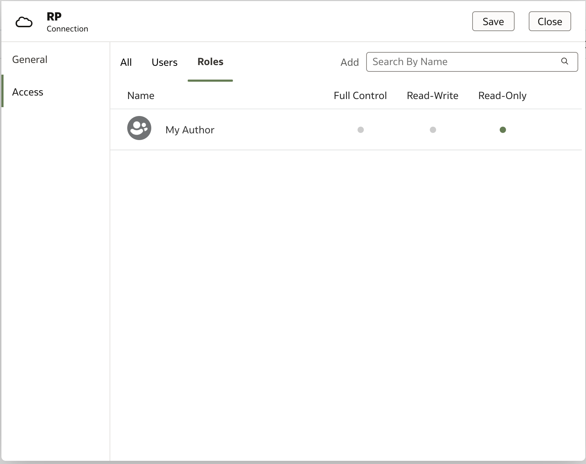Open the Users tab
The height and width of the screenshot is (464, 586).
164,62
